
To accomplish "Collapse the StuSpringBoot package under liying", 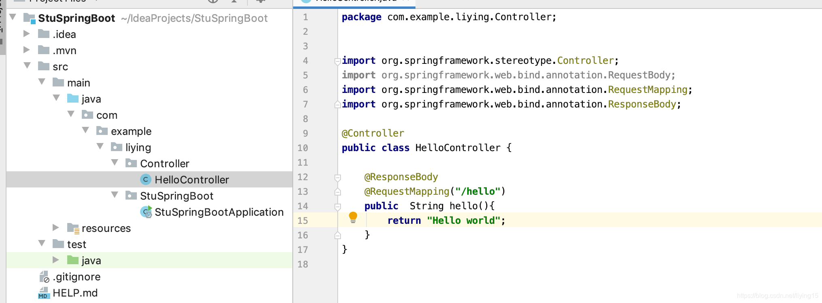I will click(115, 195).
